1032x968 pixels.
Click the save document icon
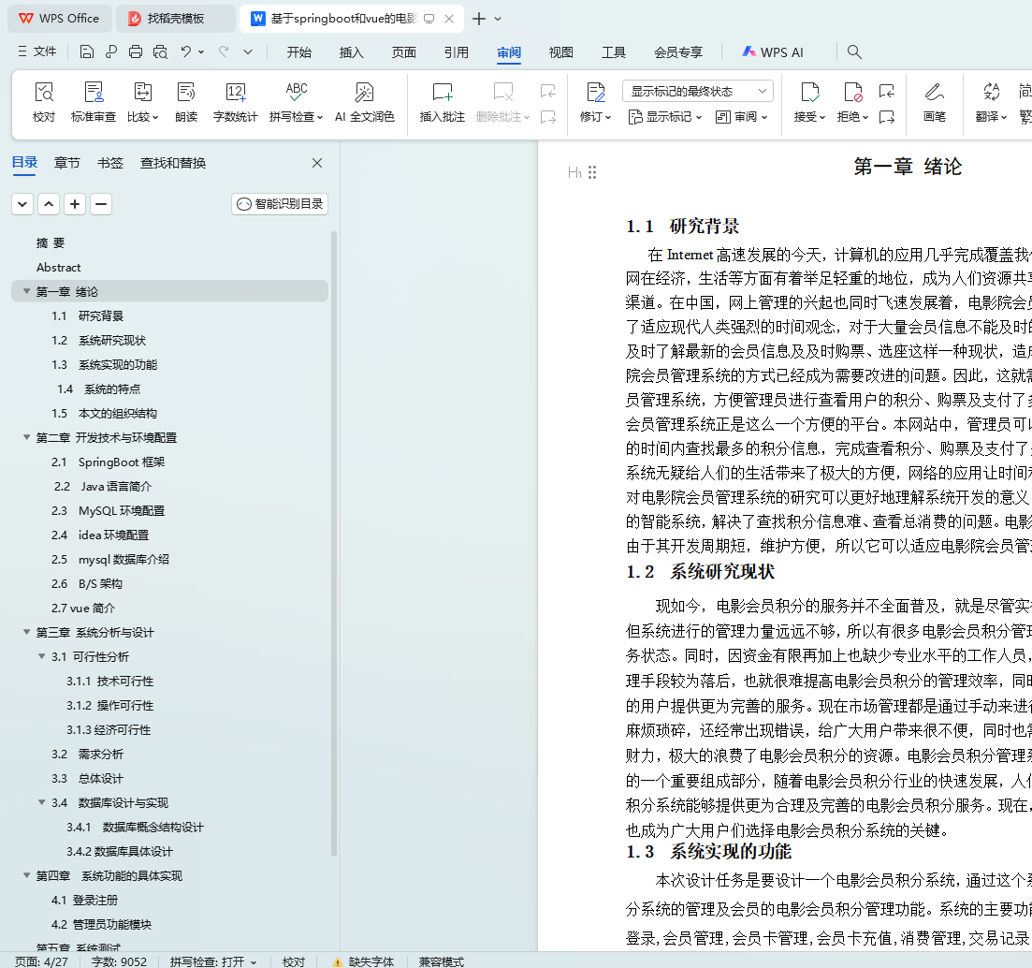click(87, 52)
